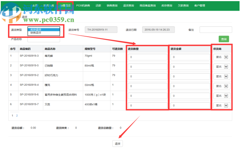Go to page 2 of the product list

coord(17,116)
